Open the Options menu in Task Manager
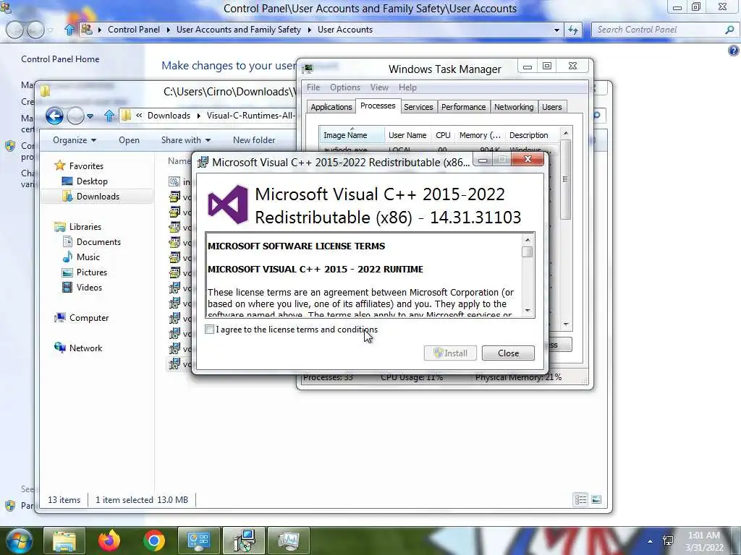This screenshot has width=741, height=555. point(344,87)
